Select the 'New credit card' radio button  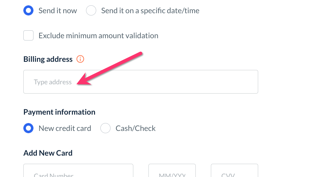pos(28,128)
